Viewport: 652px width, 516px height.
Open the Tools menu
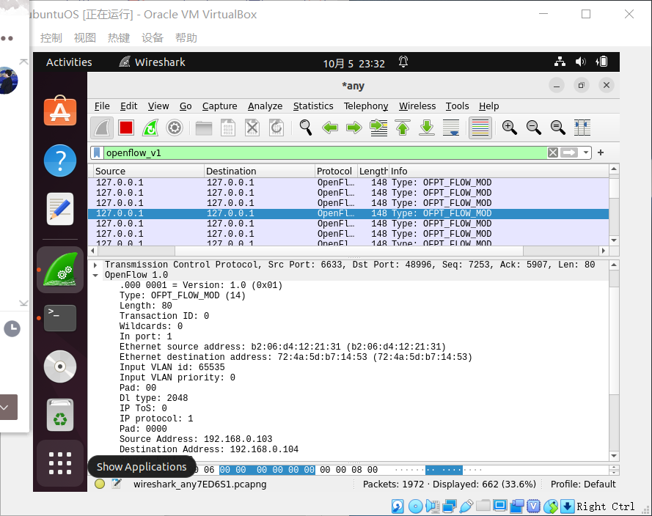click(457, 106)
